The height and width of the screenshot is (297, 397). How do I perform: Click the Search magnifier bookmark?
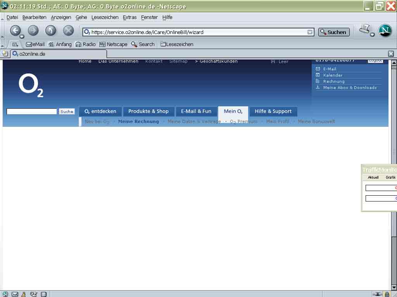143,44
